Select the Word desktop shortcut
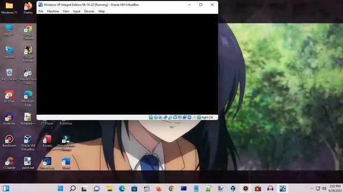This screenshot has height=193, width=343. tap(66, 163)
